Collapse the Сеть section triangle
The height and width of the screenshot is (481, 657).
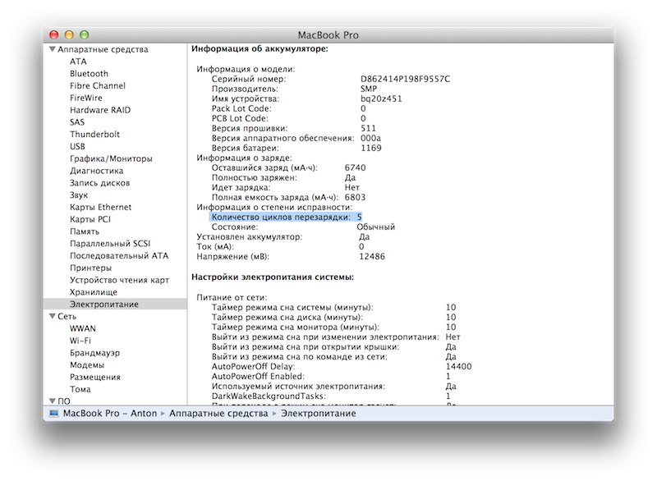tap(52, 316)
